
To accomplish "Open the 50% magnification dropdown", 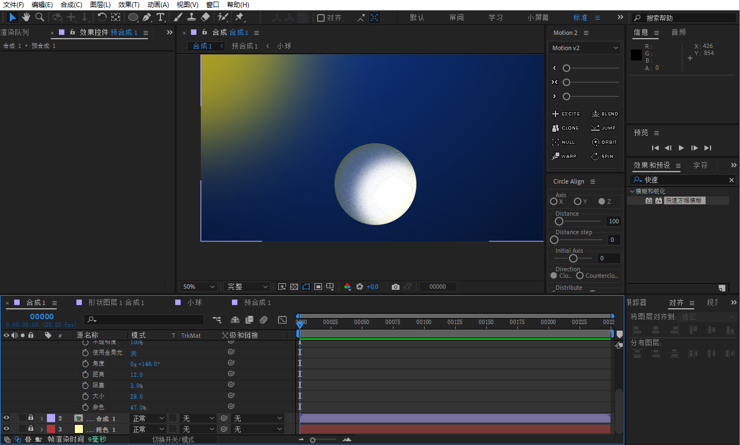I will (x=199, y=286).
